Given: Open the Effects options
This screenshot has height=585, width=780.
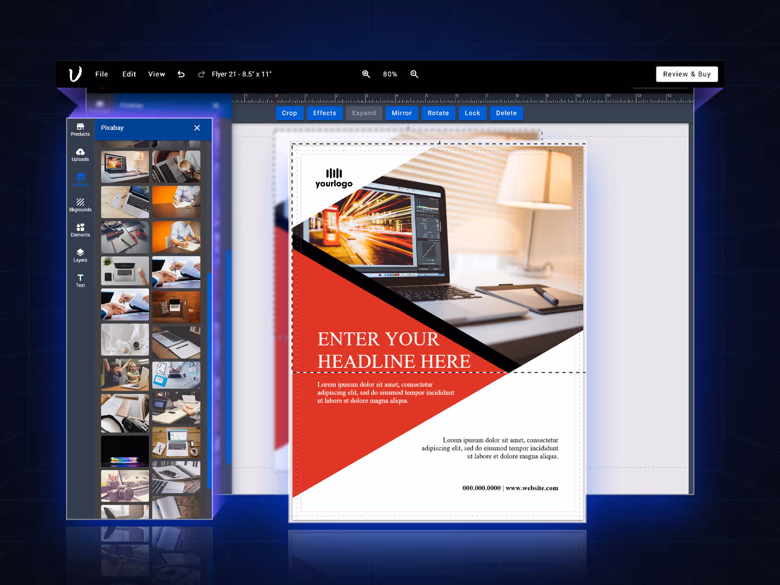Looking at the screenshot, I should click(x=324, y=113).
